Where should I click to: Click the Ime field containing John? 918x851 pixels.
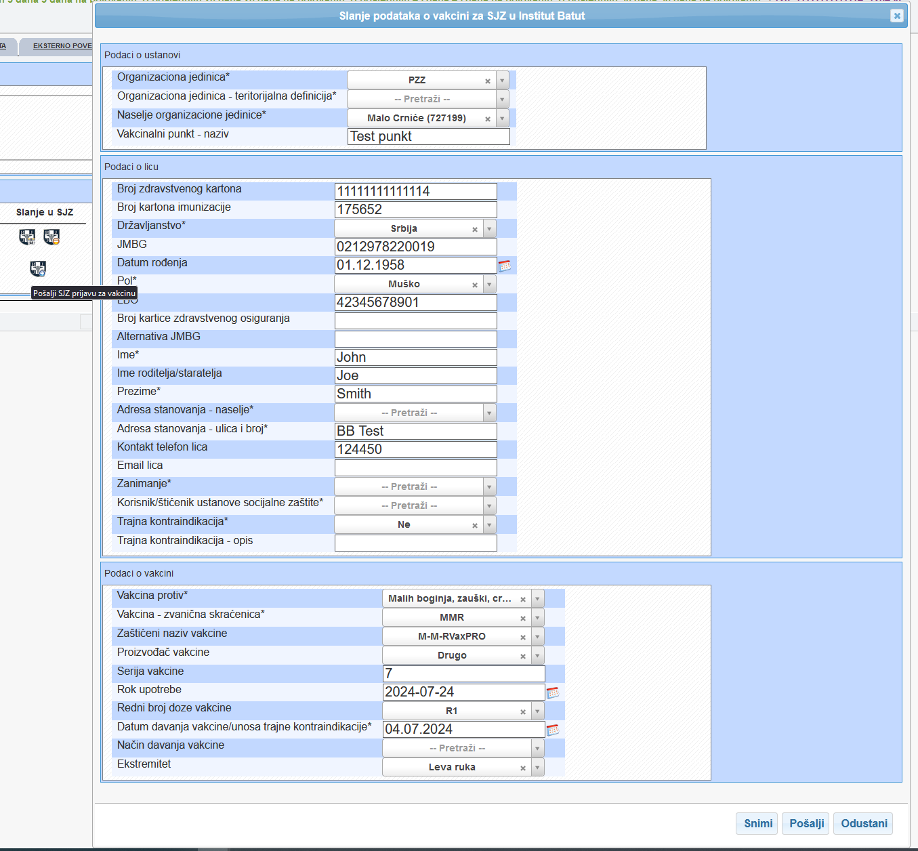pyautogui.click(x=416, y=357)
